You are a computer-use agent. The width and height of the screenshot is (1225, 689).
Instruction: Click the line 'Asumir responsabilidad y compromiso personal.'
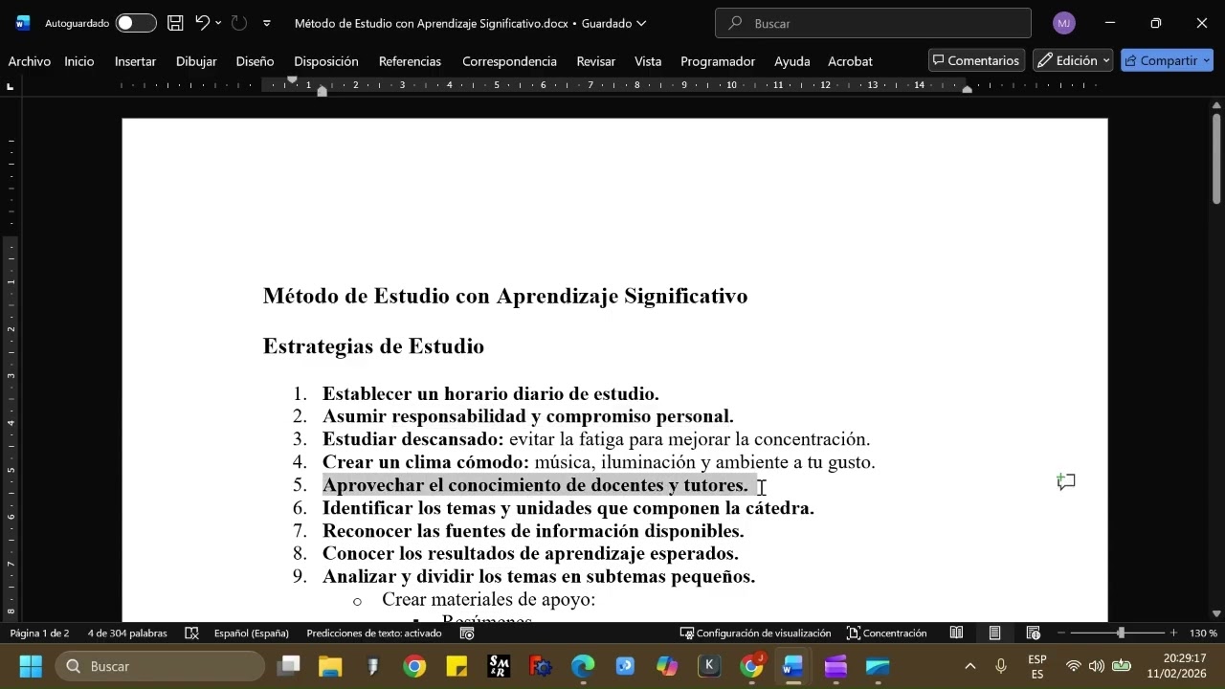(528, 417)
